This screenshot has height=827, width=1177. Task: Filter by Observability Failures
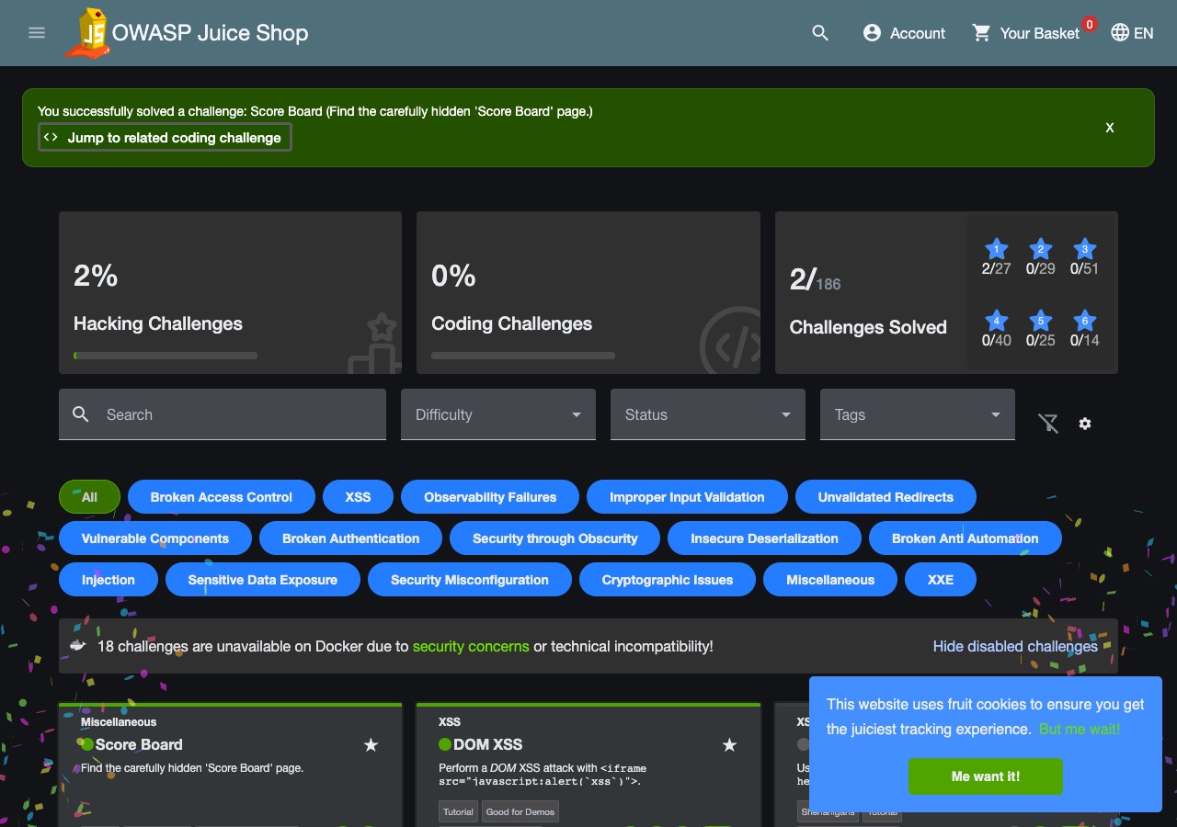click(490, 497)
